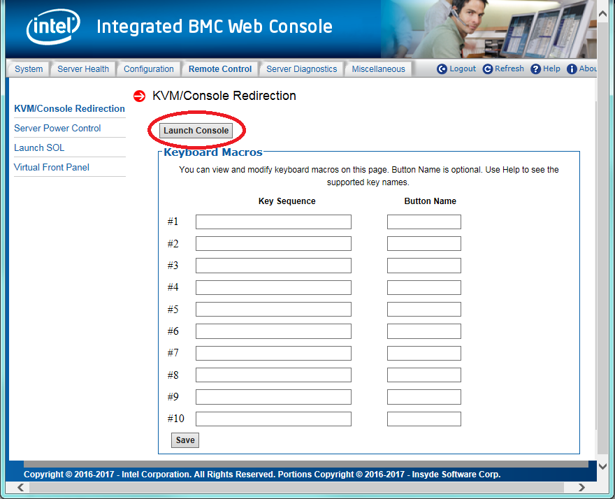
Task: Click the About info icon
Action: (x=572, y=69)
